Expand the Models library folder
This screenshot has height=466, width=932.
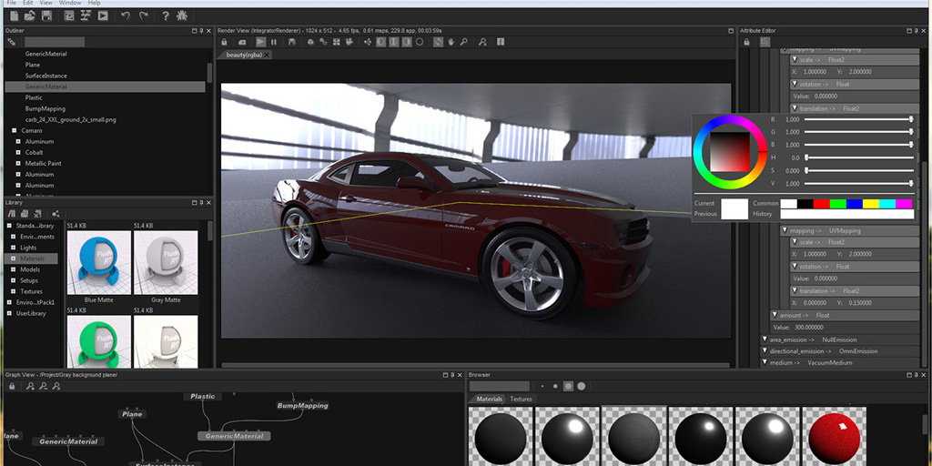pyautogui.click(x=14, y=269)
